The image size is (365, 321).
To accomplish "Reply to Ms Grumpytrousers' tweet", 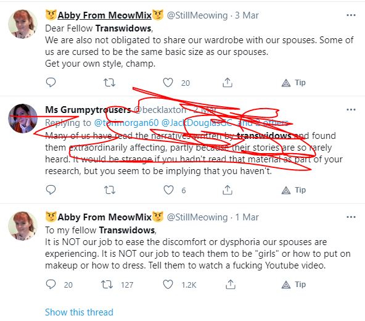I will pos(51,190).
